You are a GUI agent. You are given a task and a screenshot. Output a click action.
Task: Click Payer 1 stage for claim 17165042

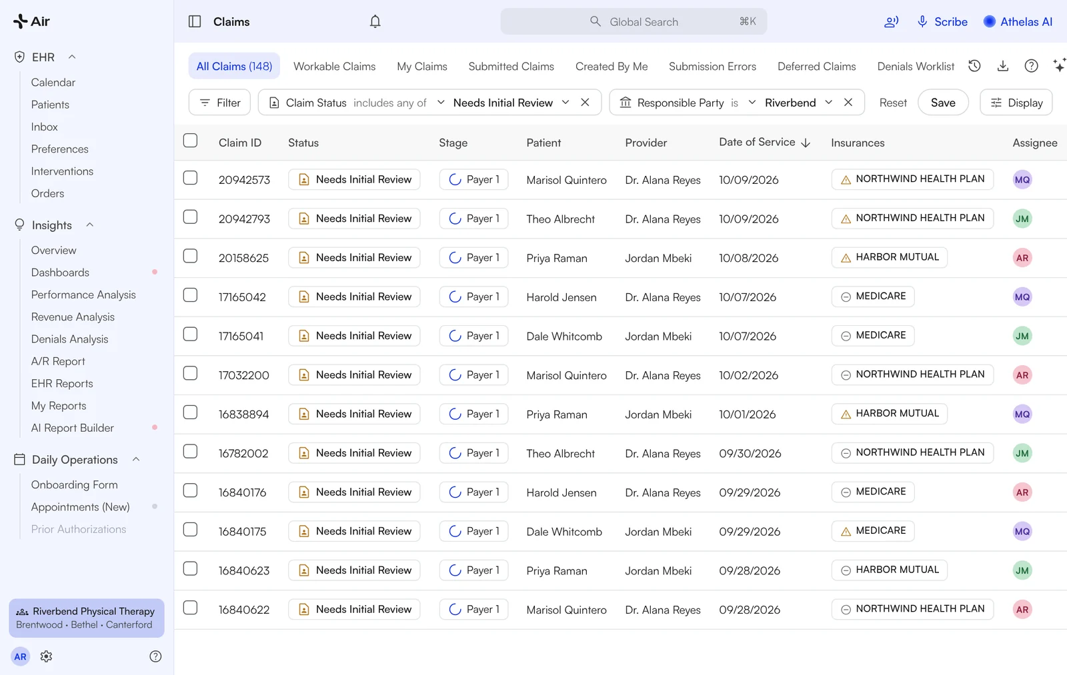[x=473, y=297]
